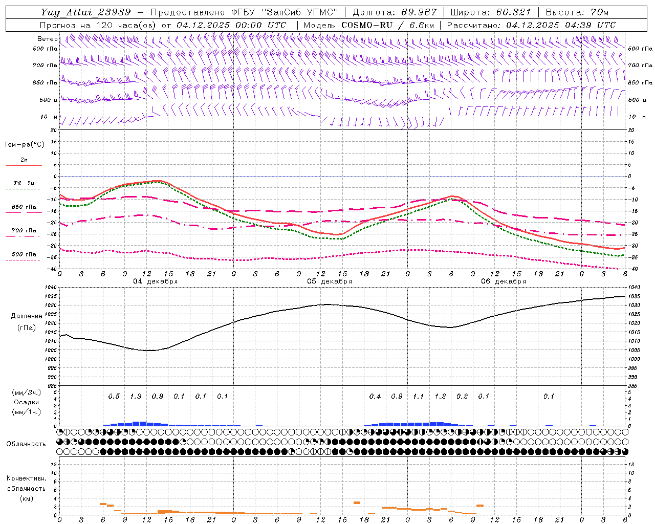Click the longitude value Долгота: 69.967
Image resolution: width=655 pixels, height=524 pixels.
pos(395,12)
